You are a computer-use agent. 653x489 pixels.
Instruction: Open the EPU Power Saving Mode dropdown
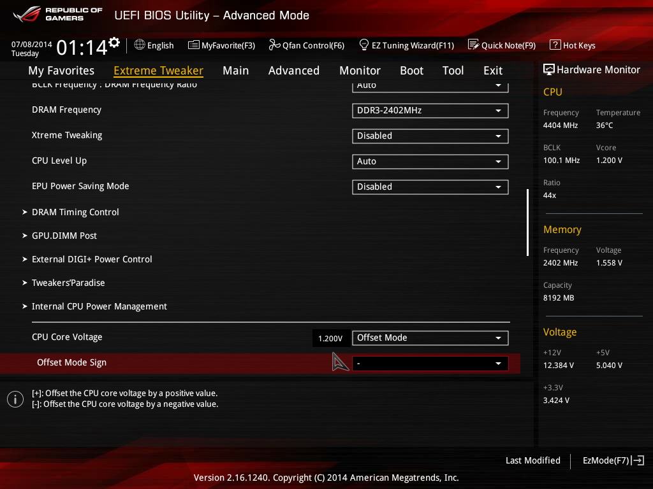pyautogui.click(x=430, y=187)
